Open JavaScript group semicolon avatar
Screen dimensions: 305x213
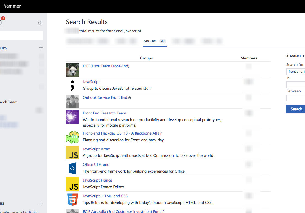tap(72, 86)
